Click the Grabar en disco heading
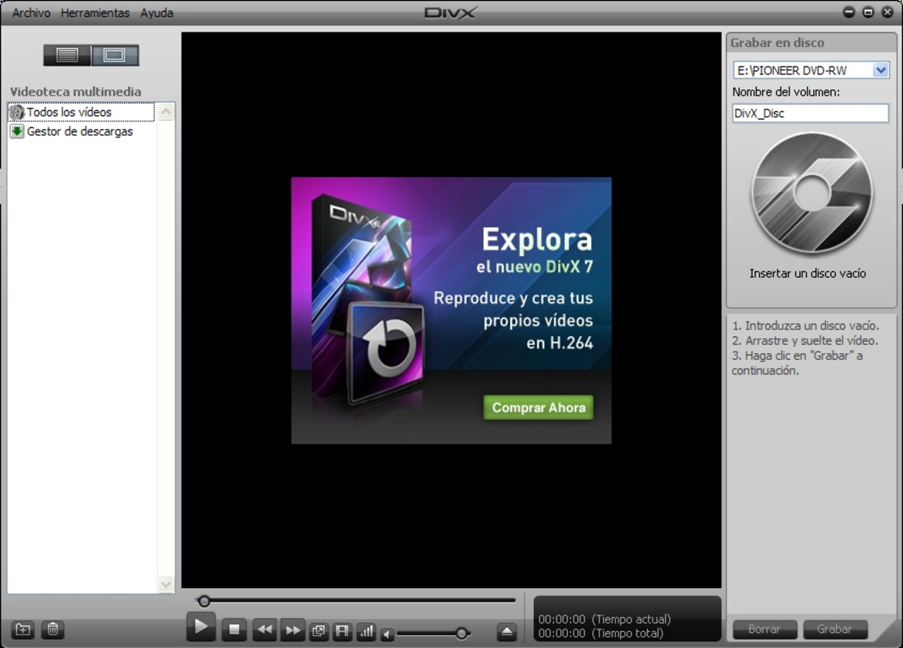Viewport: 903px width, 648px height. [777, 43]
